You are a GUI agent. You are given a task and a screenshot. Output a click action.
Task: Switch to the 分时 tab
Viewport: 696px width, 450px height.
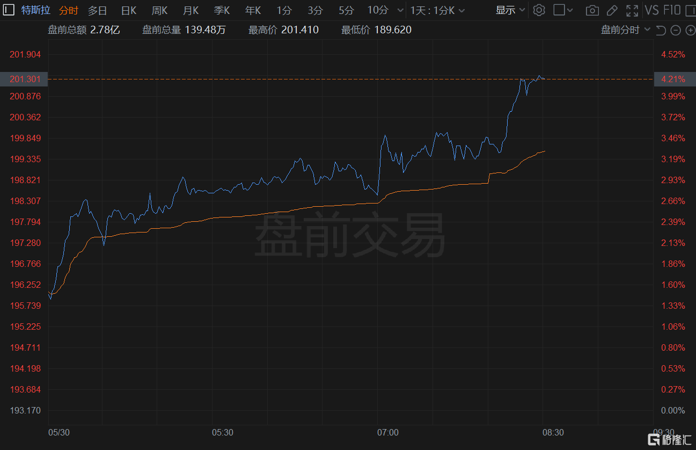68,10
